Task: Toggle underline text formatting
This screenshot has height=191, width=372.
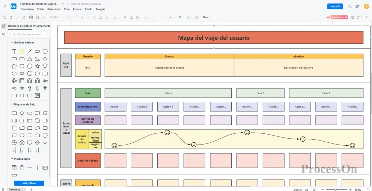Action: tap(94, 17)
